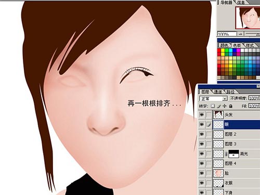This screenshot has height=195, width=260.
Task: Toggle link box for 脸 layer
Action: [x=209, y=173]
